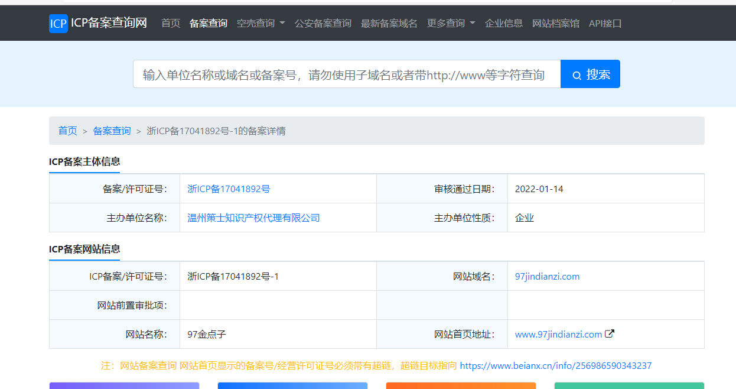The height and width of the screenshot is (389, 736).
Task: Click the 网站首页地址 label cell
Action: click(442, 334)
